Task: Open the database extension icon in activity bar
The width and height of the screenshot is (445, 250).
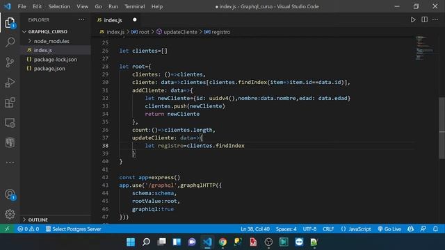Action: [10, 142]
